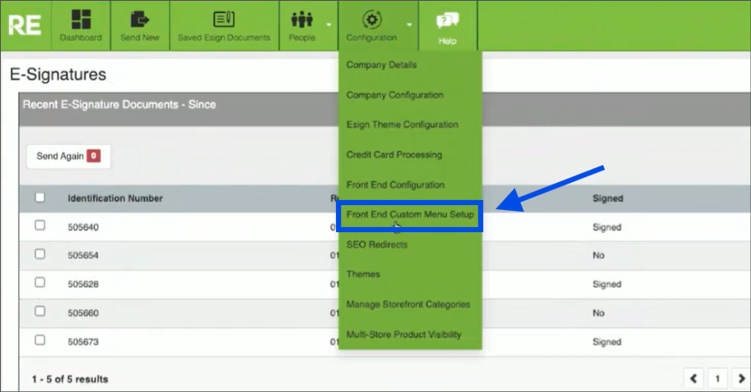Collapse the Configuration dropdown arrow

(x=408, y=25)
